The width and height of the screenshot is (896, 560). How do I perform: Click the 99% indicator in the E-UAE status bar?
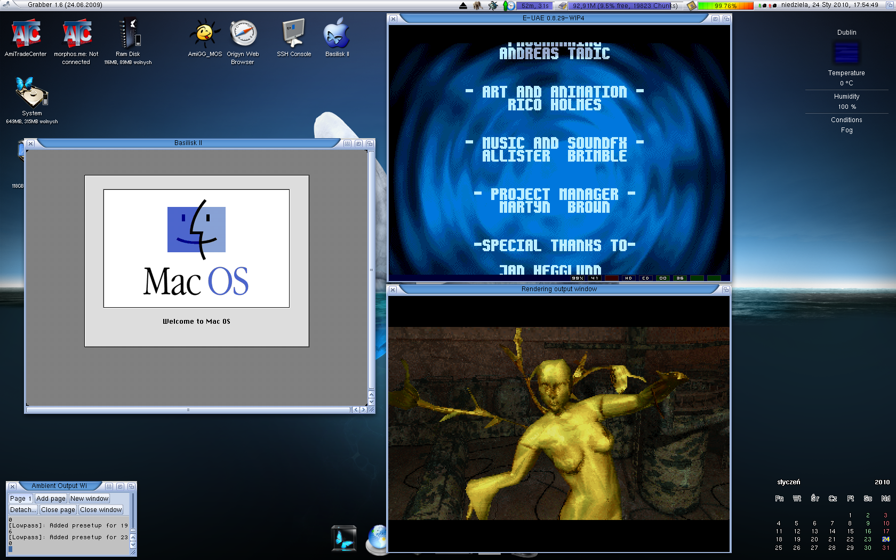(x=578, y=278)
